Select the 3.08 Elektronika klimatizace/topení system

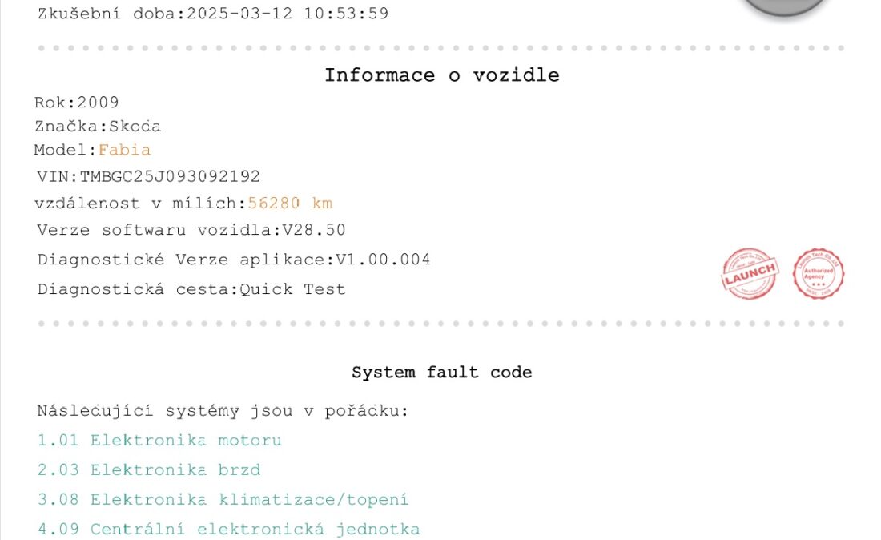pos(223,500)
